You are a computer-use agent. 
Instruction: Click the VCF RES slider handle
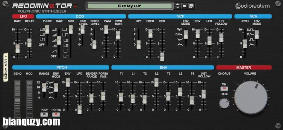162,57
